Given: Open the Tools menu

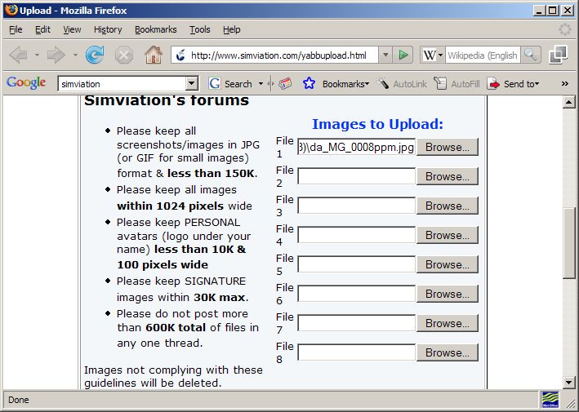Looking at the screenshot, I should [x=199, y=29].
